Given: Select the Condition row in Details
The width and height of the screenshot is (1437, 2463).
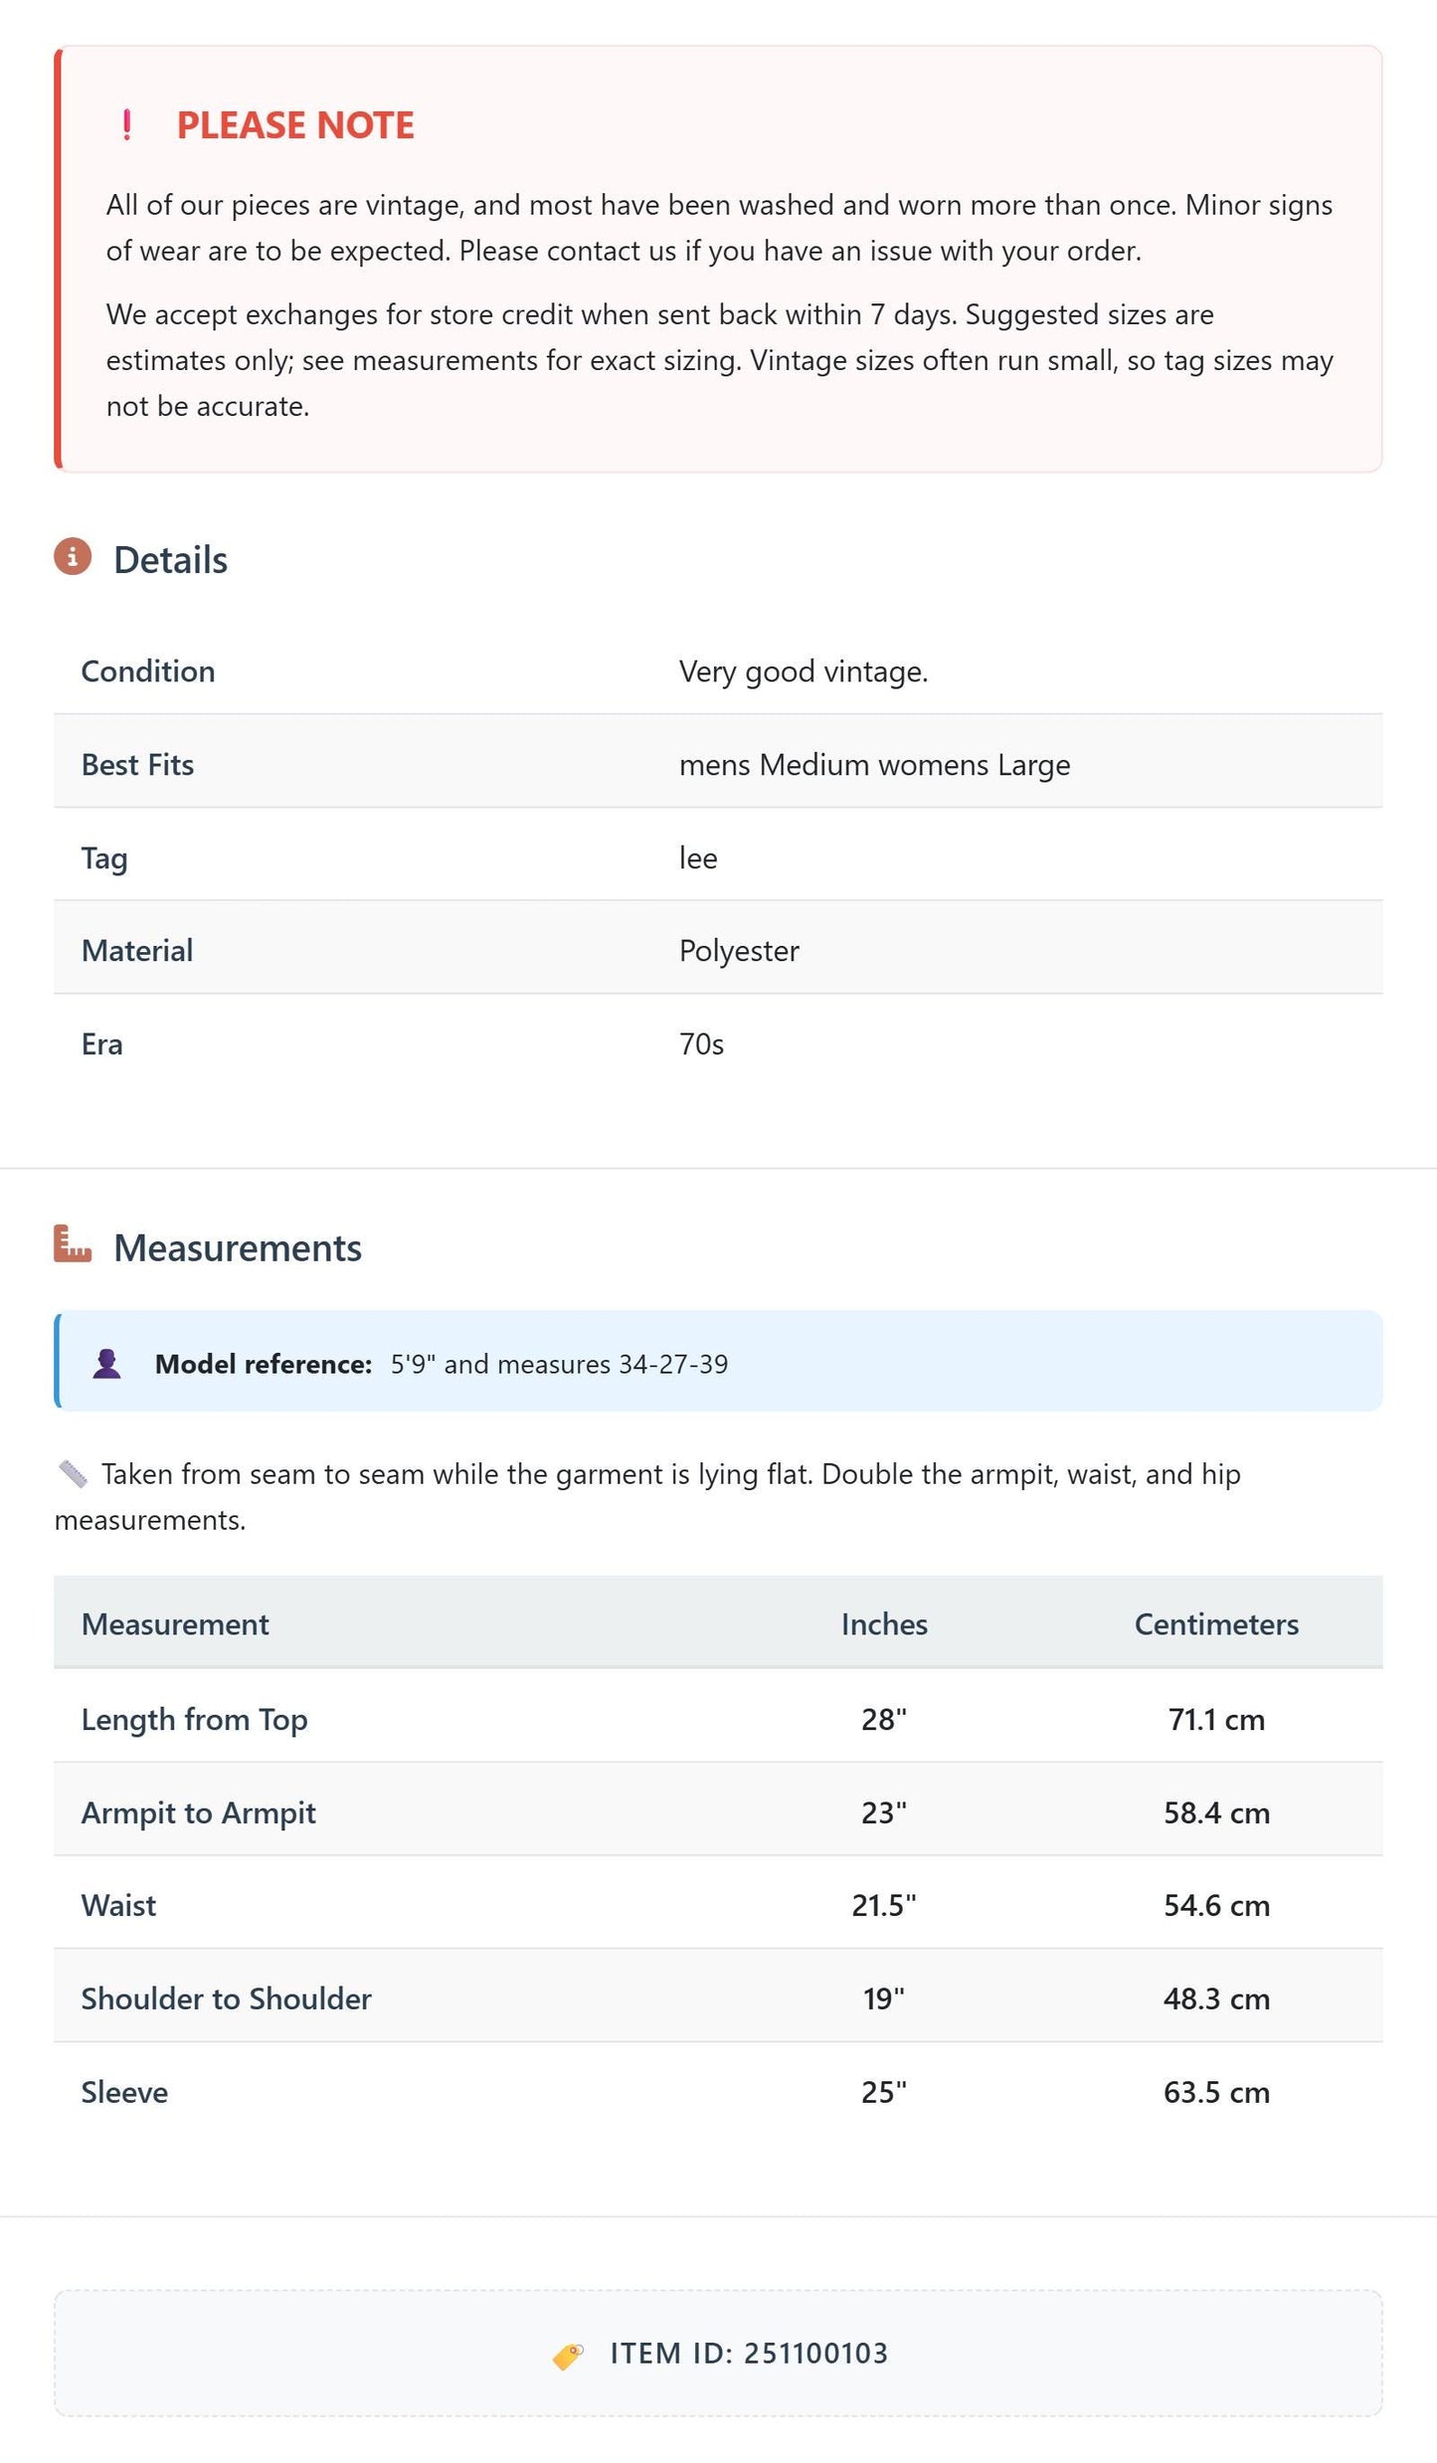Looking at the screenshot, I should click(718, 670).
